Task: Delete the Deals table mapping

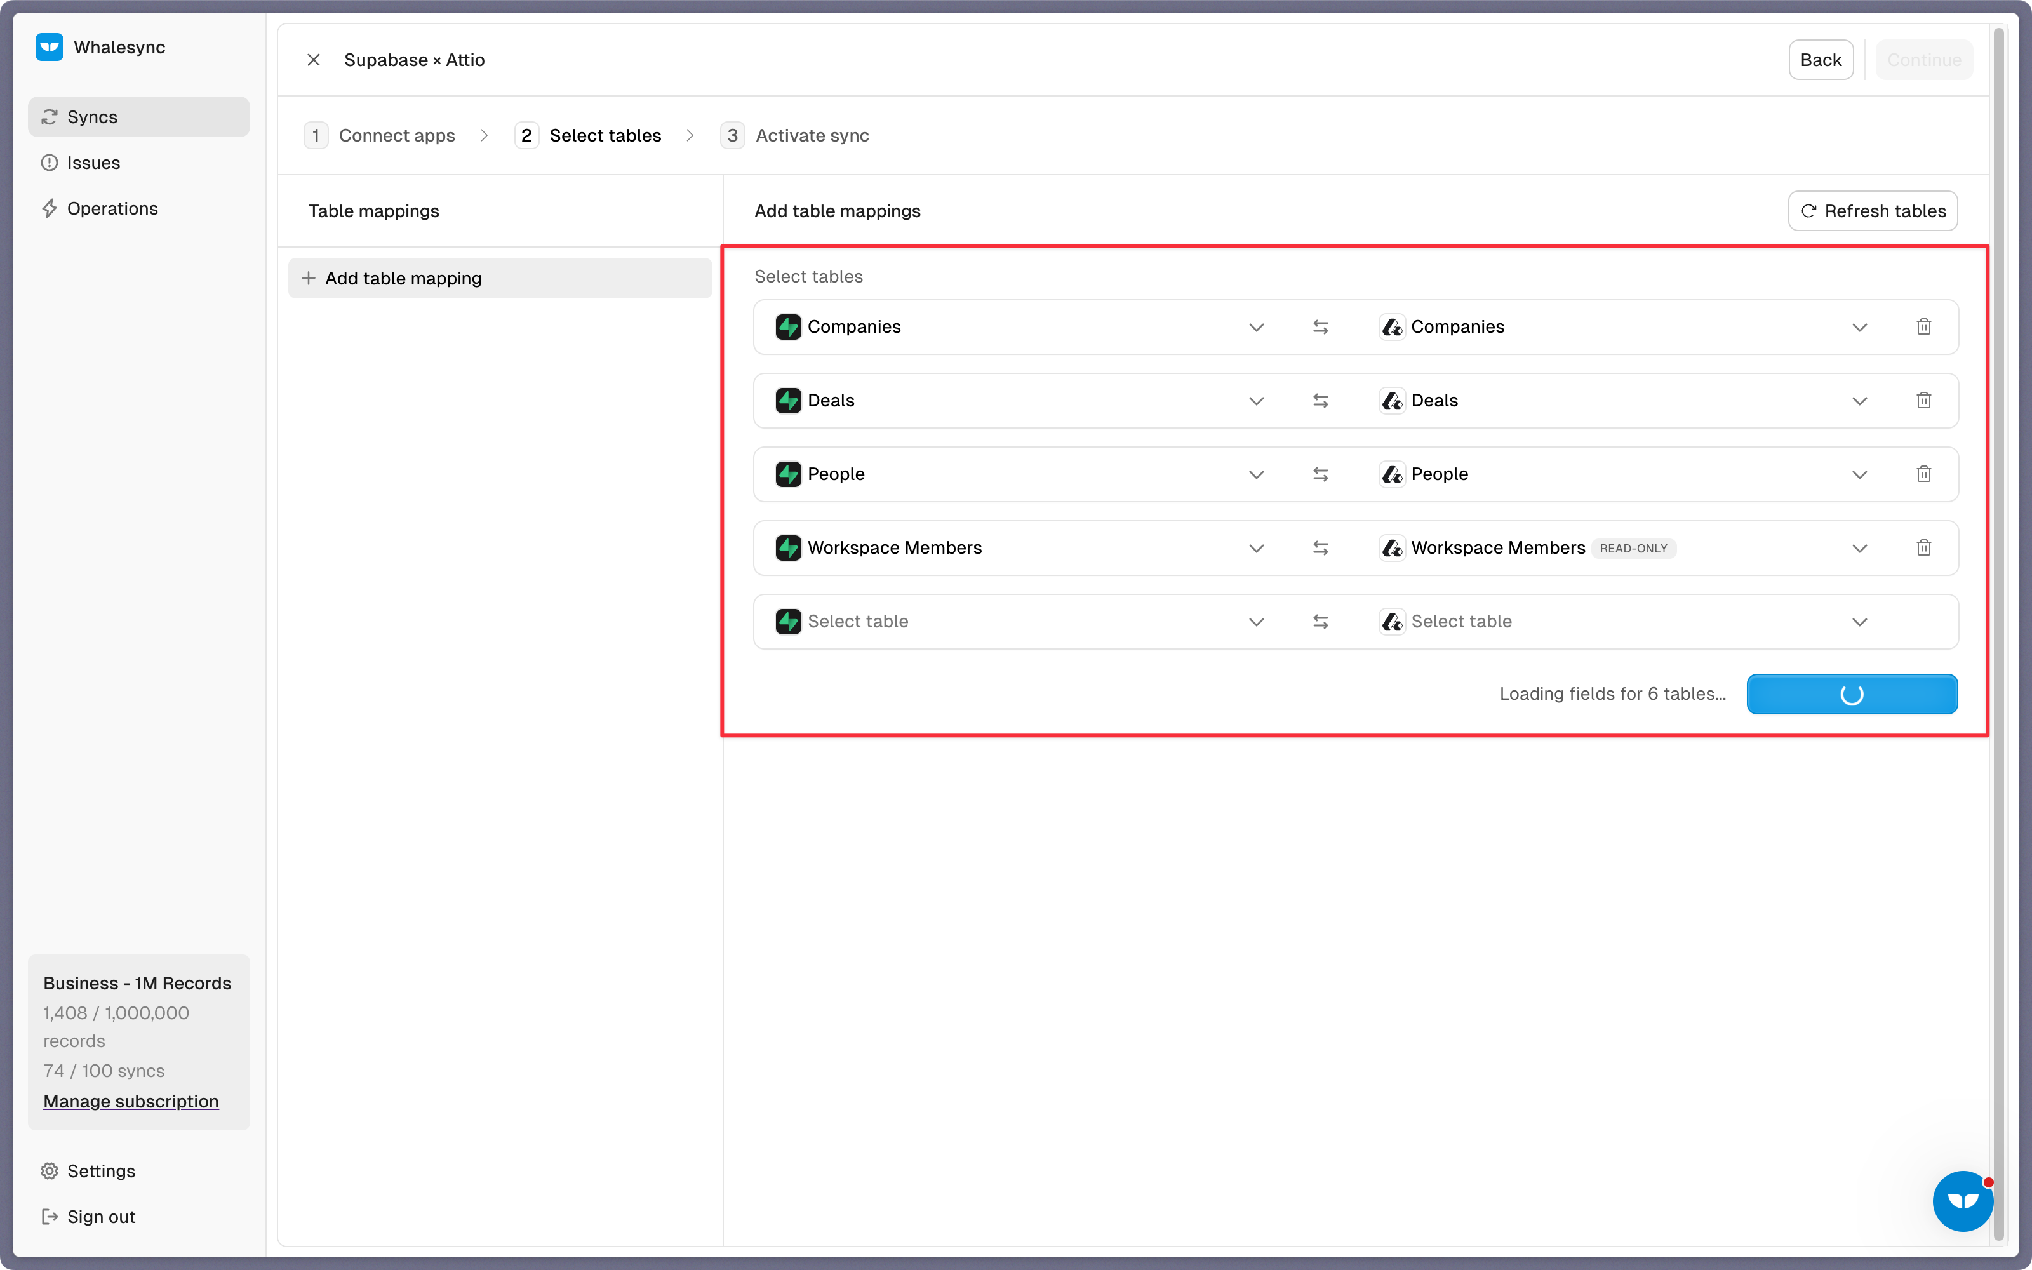Action: coord(1923,401)
